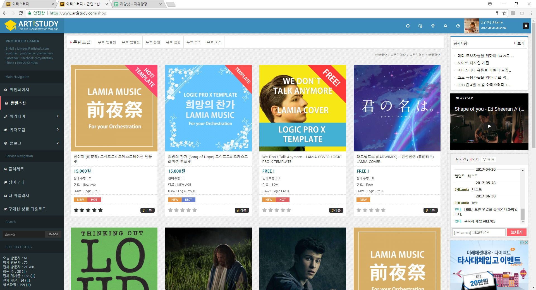Click the ARTiSTUDY logo
The image size is (536, 290).
32,25
